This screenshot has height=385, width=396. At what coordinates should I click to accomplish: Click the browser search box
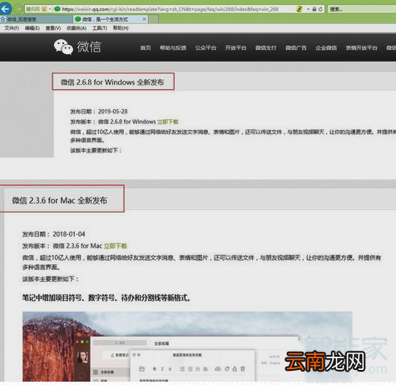362,9
